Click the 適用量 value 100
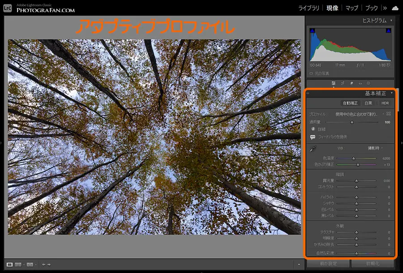Viewport: 403px width, 273px height. [387, 122]
